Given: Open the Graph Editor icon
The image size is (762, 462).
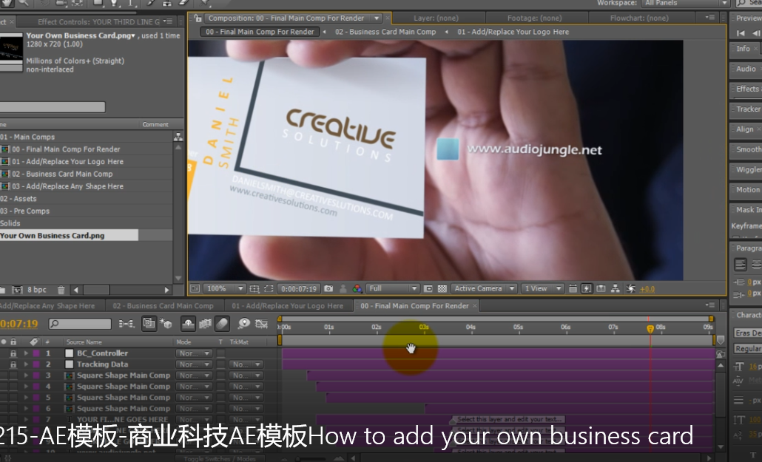Looking at the screenshot, I should click(x=261, y=324).
